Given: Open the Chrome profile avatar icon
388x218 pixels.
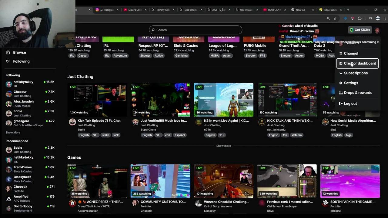Looking at the screenshot, I should click(x=378, y=18).
